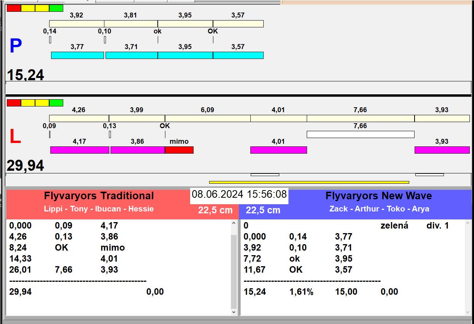The image size is (474, 324).
Task: Select the cyan 3,77 bar in lane P
Action: [x=77, y=56]
